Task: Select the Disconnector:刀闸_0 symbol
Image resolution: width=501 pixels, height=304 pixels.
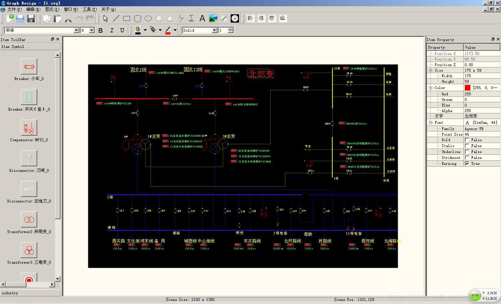Action: (29, 158)
